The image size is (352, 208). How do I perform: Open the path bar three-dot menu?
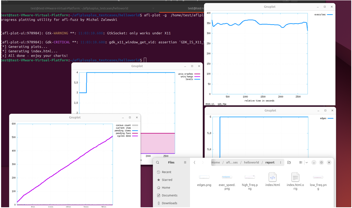(x=281, y=163)
